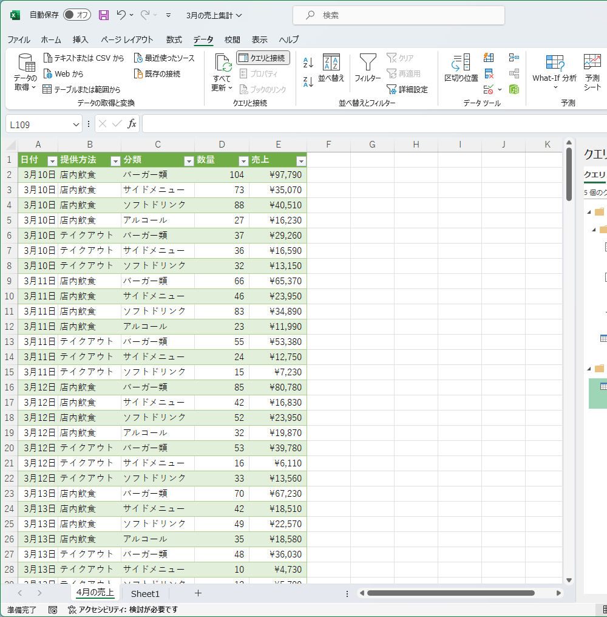Click the Undo arrow icon
607x617 pixels.
[121, 15]
